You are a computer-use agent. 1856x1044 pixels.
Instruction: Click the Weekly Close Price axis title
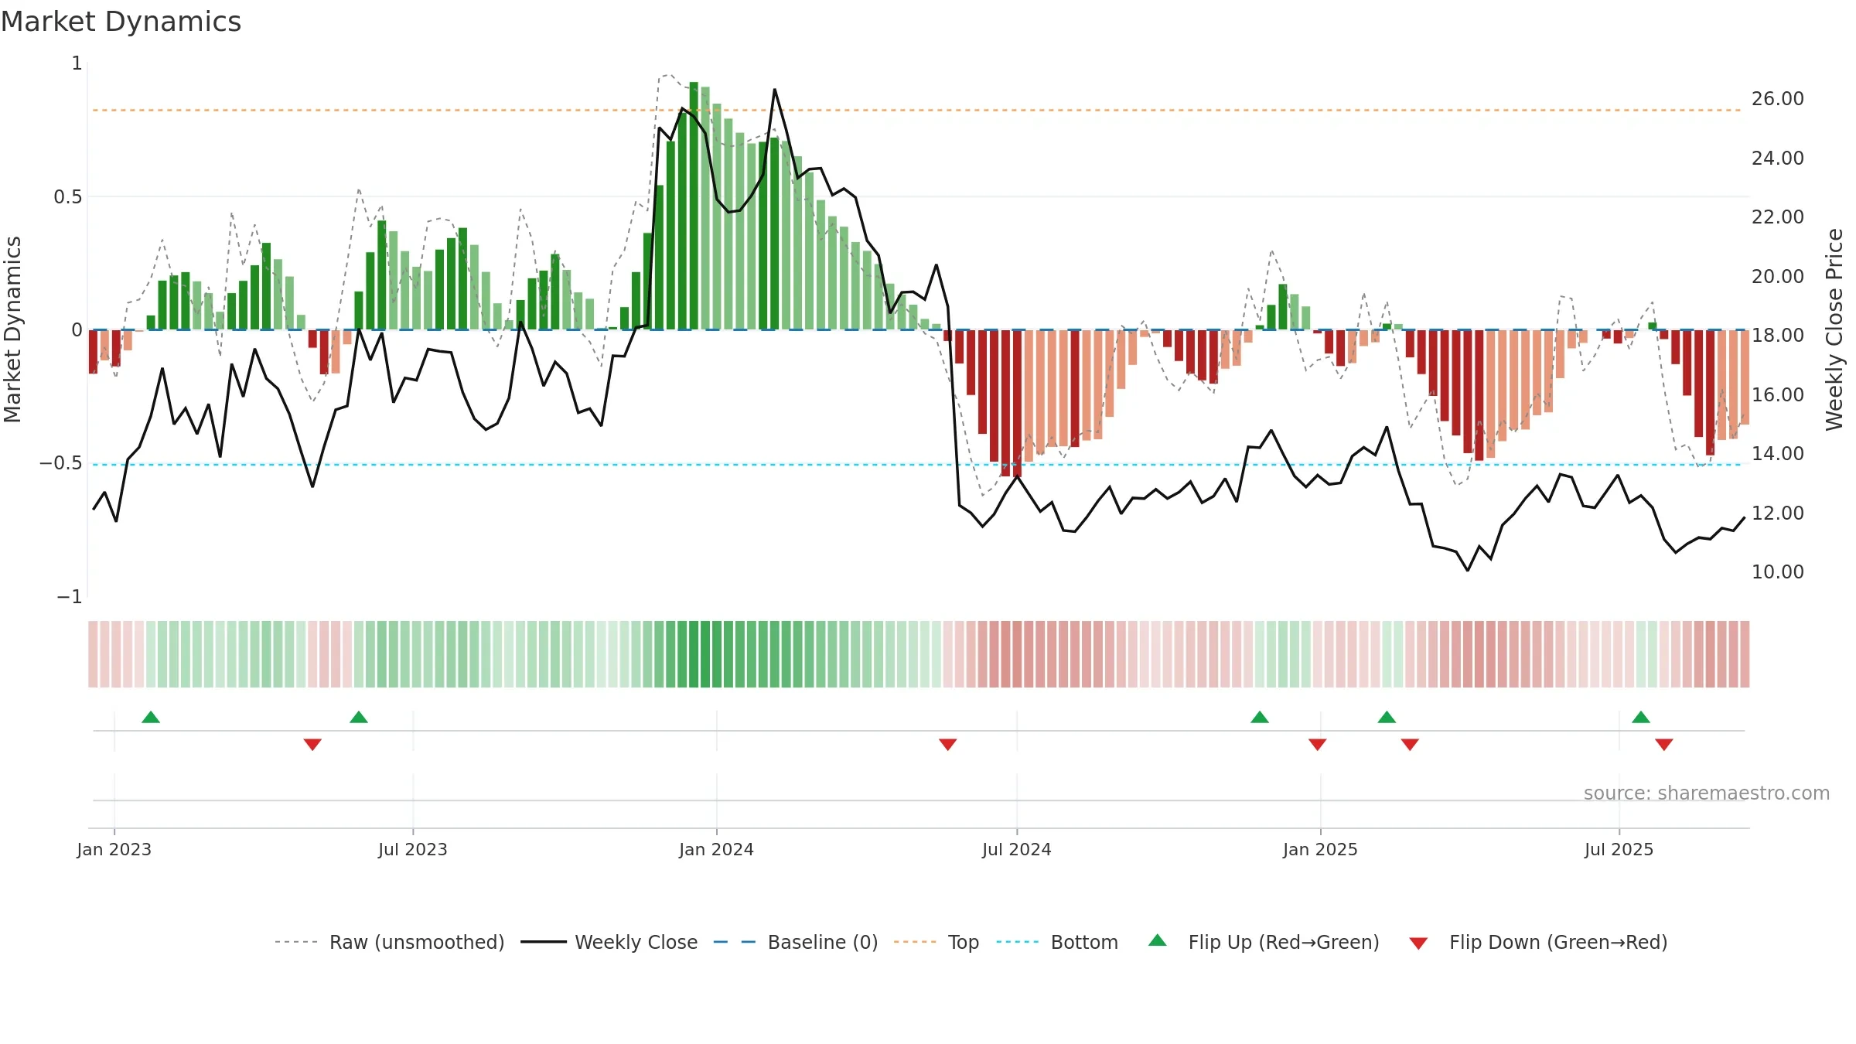tap(1834, 329)
